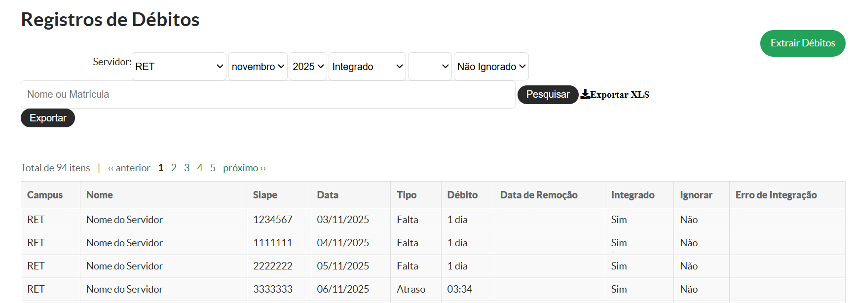This screenshot has width=854, height=303.
Task: Open the Servidor RET campus dropdown
Action: click(179, 67)
